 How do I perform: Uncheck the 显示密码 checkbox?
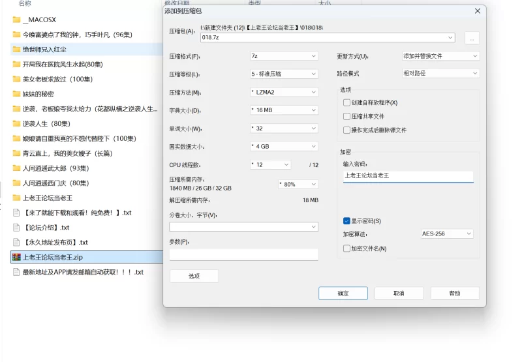click(346, 221)
